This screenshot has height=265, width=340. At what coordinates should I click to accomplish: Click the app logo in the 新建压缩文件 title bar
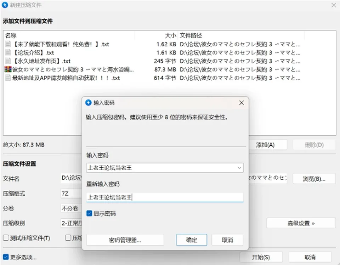(x=5, y=5)
